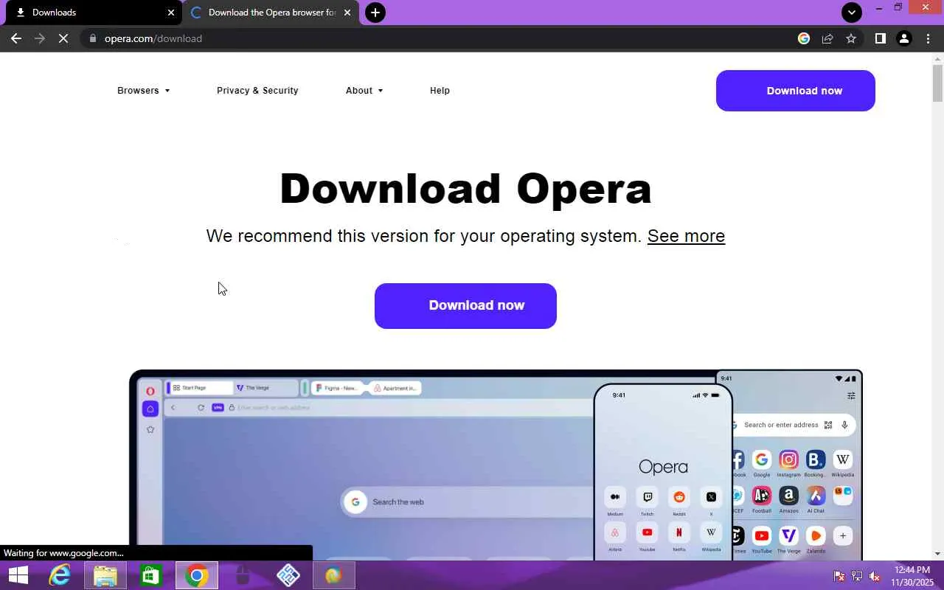Open the 12:44 PM clock and date

(x=912, y=576)
